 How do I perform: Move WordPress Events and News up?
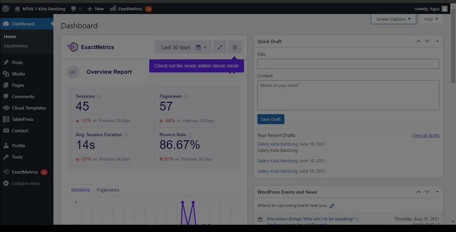click(418, 192)
